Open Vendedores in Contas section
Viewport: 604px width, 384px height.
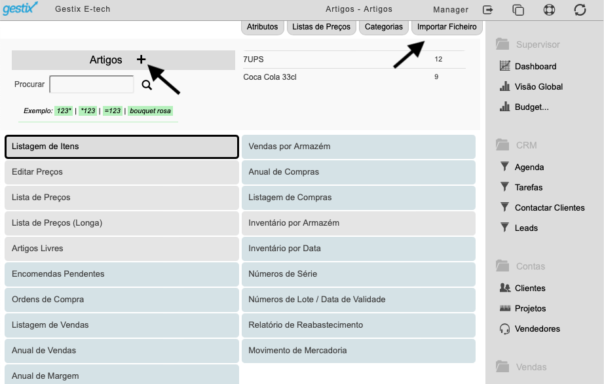point(537,329)
